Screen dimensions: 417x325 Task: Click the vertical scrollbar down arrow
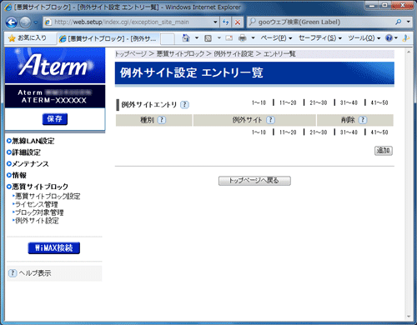(409, 317)
